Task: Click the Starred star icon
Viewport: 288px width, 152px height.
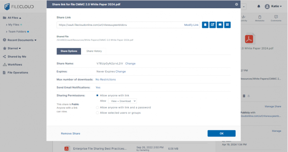Action: (4, 48)
